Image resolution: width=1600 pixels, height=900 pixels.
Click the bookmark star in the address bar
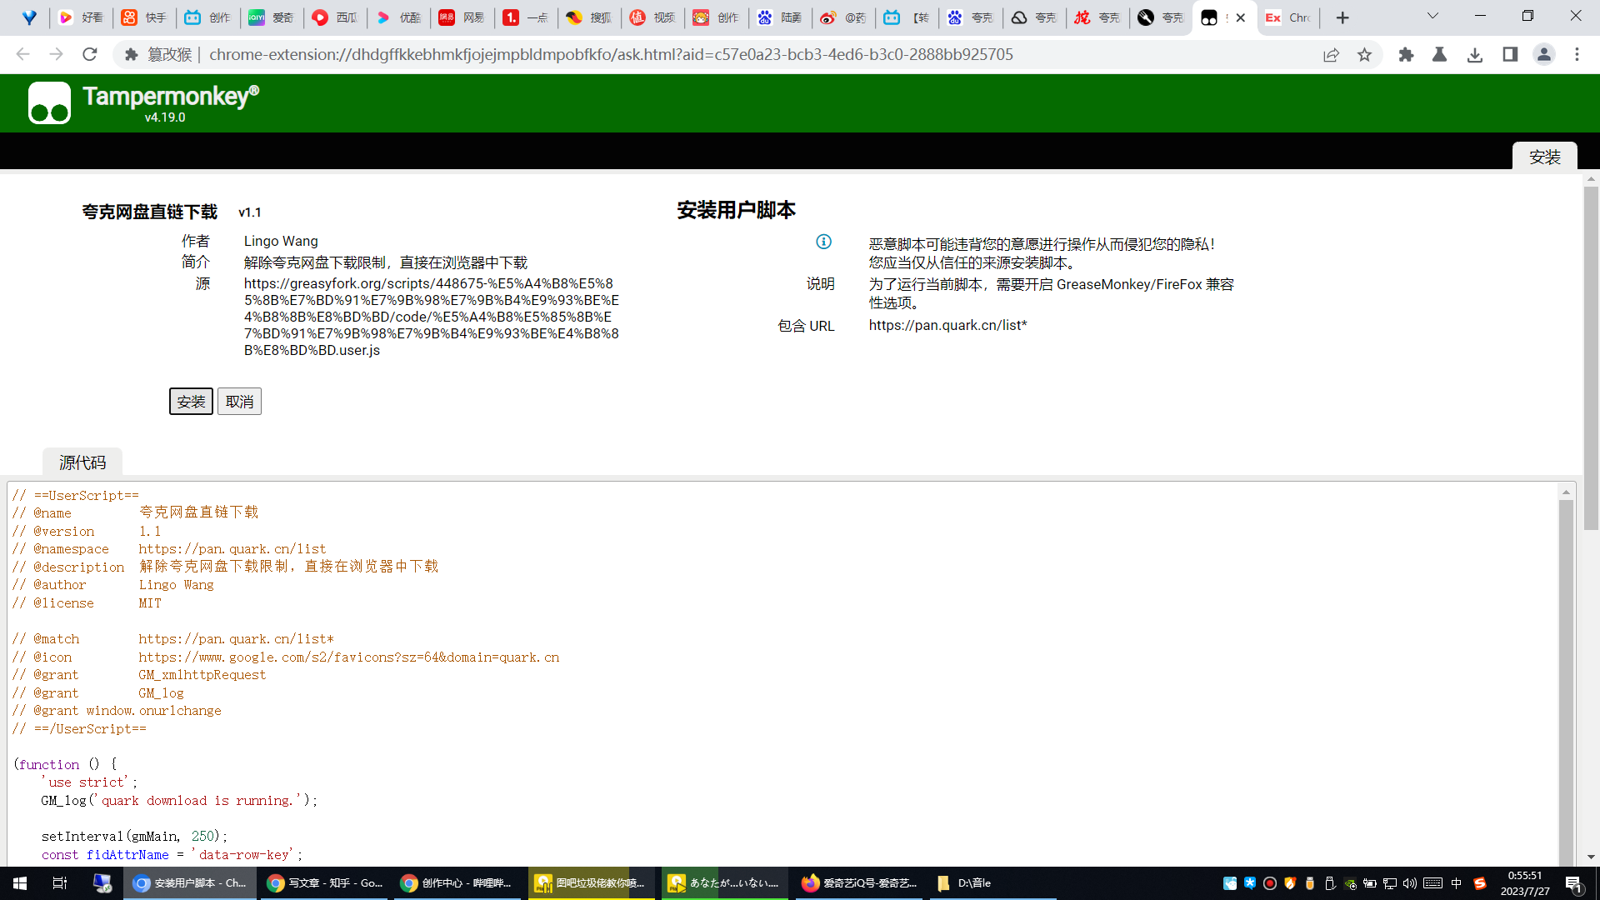(1364, 54)
